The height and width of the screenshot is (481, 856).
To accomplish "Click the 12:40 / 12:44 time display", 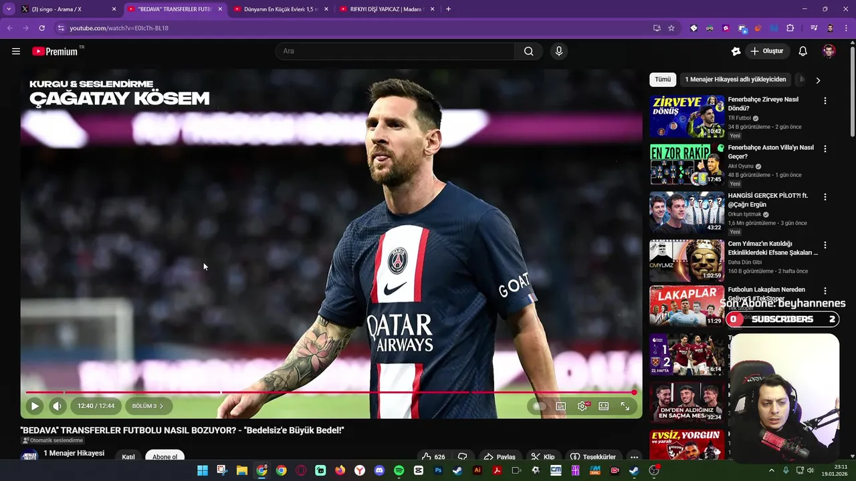I will click(x=96, y=406).
